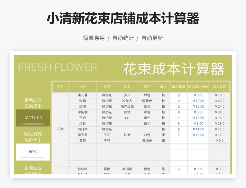The height and width of the screenshot is (188, 246).
Task: Click the 雾面 category cell
Action: (x=107, y=169)
